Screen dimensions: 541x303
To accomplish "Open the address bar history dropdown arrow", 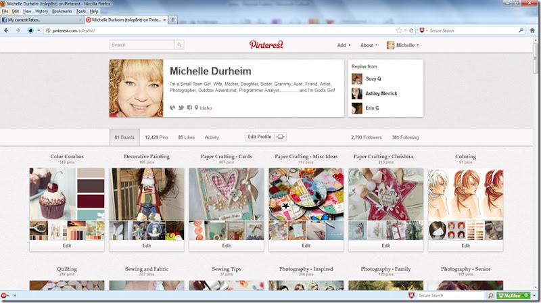I will point(406,30).
